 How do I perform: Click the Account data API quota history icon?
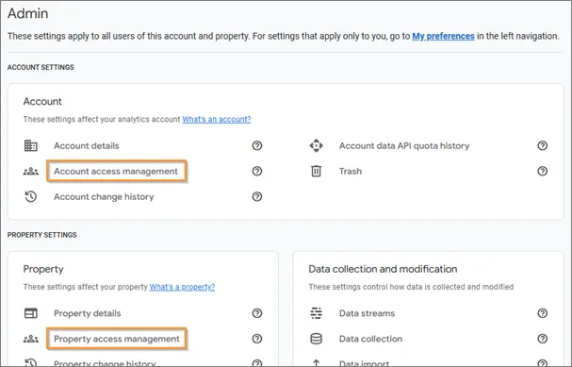317,145
